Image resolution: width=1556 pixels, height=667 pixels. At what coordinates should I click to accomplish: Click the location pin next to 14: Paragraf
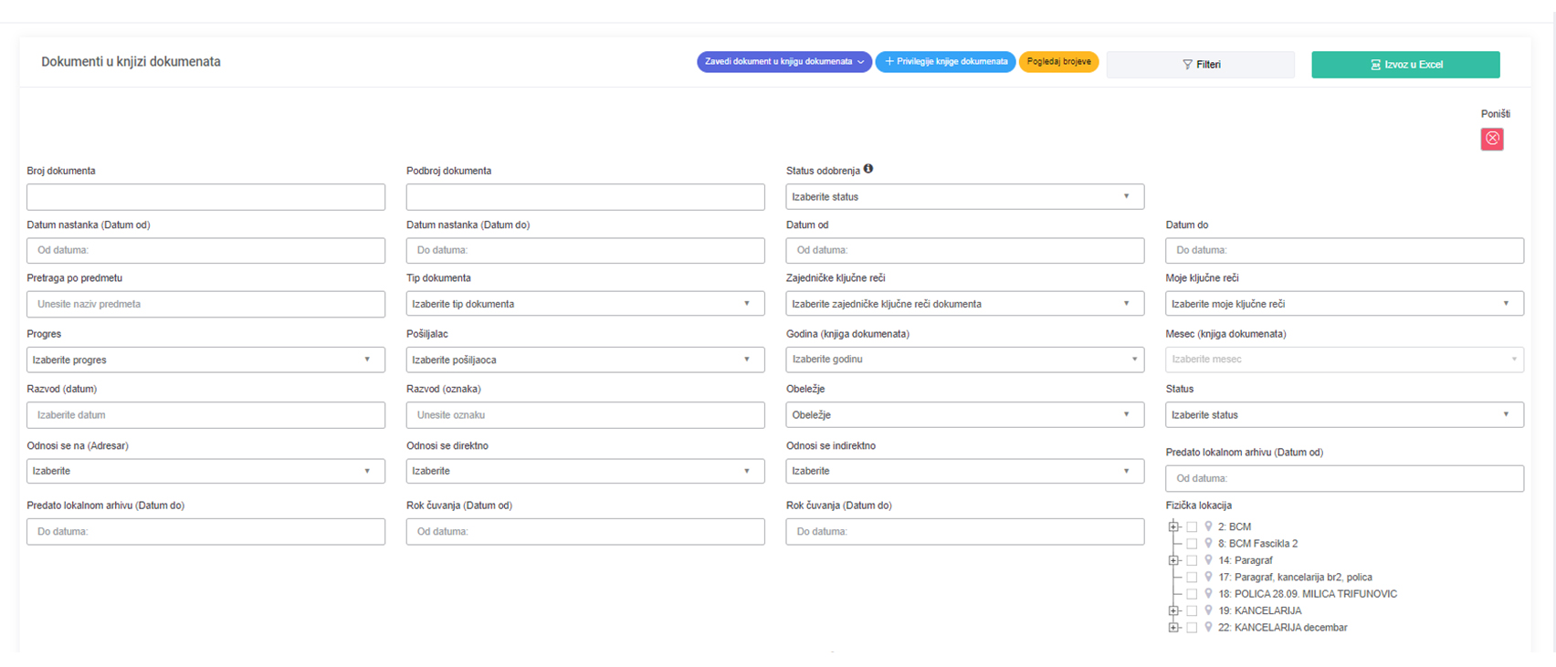(1208, 560)
